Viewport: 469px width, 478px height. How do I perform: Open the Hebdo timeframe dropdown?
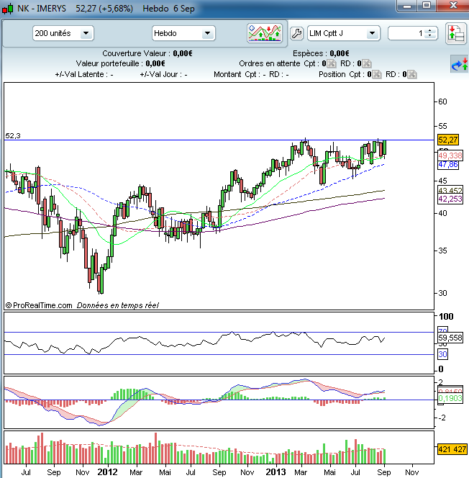[183, 33]
